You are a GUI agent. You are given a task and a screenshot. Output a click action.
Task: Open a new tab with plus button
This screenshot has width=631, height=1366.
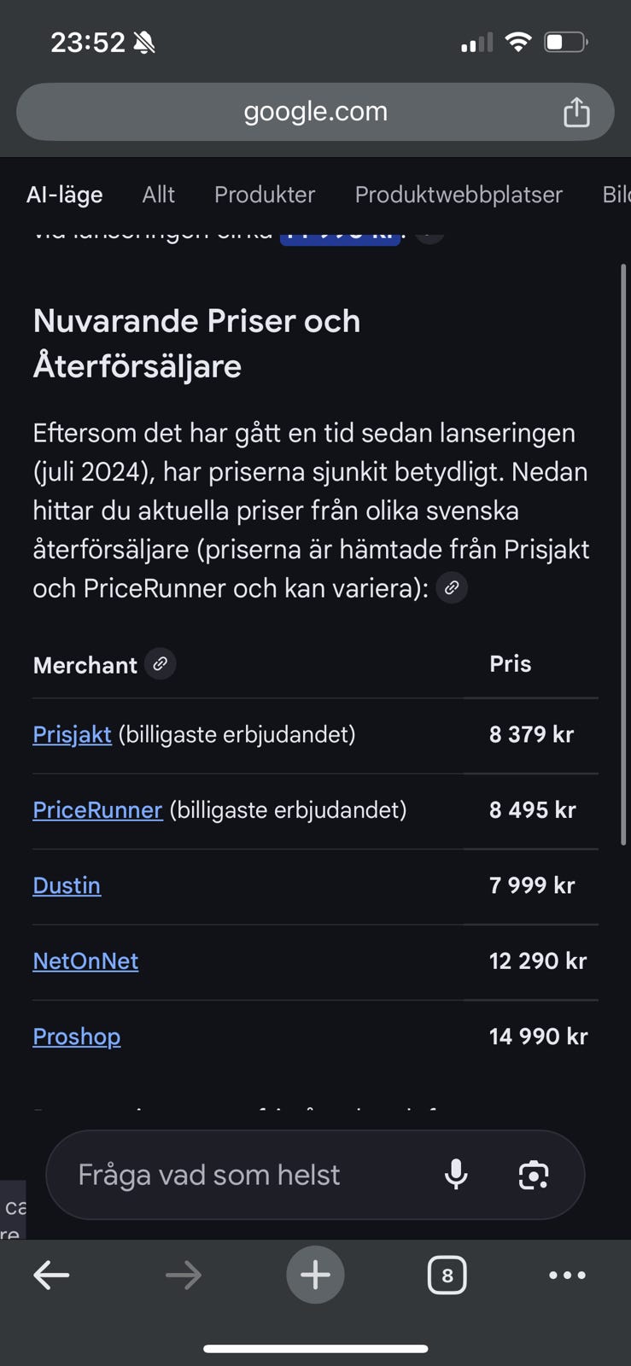(315, 1276)
